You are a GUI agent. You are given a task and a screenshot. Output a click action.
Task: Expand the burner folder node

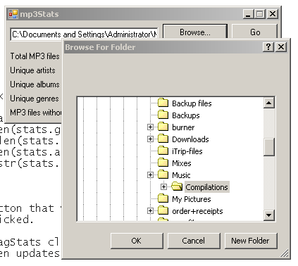point(150,127)
